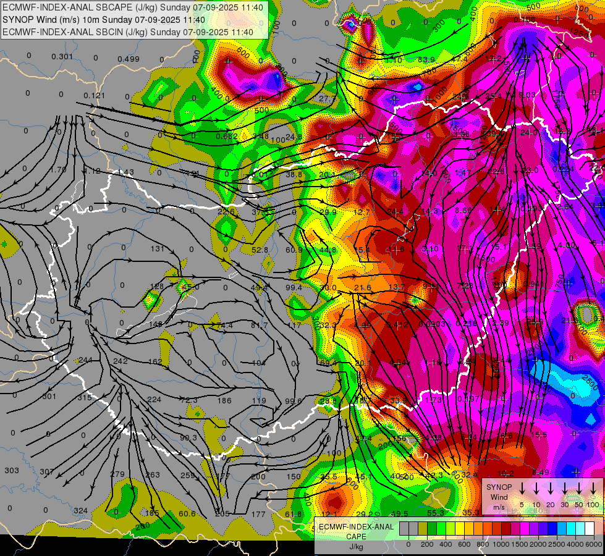Click the 0.301 value on the map

pyautogui.click(x=62, y=57)
